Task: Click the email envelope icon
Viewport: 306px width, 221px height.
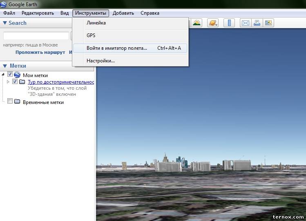Action: (x=245, y=23)
